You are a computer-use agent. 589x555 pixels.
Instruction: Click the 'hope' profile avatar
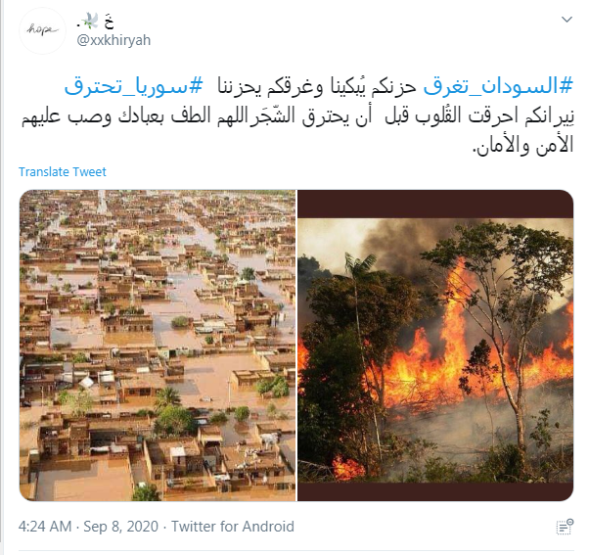point(42,30)
